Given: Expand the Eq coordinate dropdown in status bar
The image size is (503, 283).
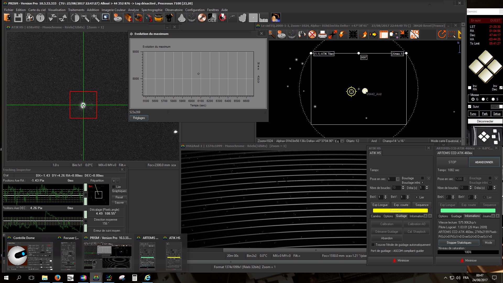Looking at the screenshot, I should click(342, 141).
